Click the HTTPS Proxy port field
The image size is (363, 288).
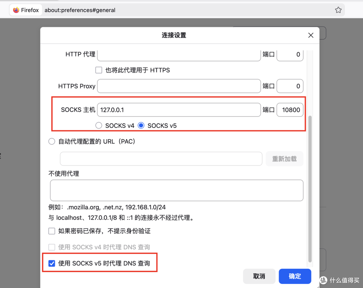tap(290, 86)
